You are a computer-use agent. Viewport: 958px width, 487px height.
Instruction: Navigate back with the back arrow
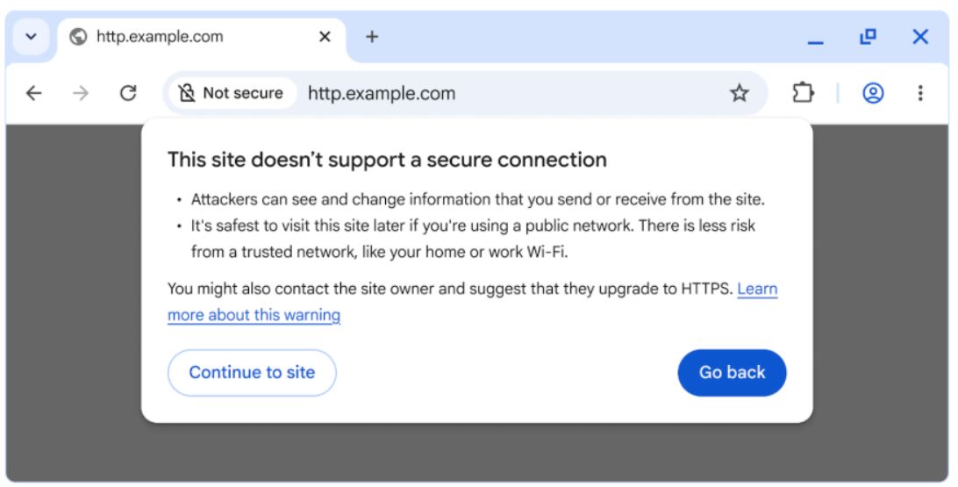(34, 93)
